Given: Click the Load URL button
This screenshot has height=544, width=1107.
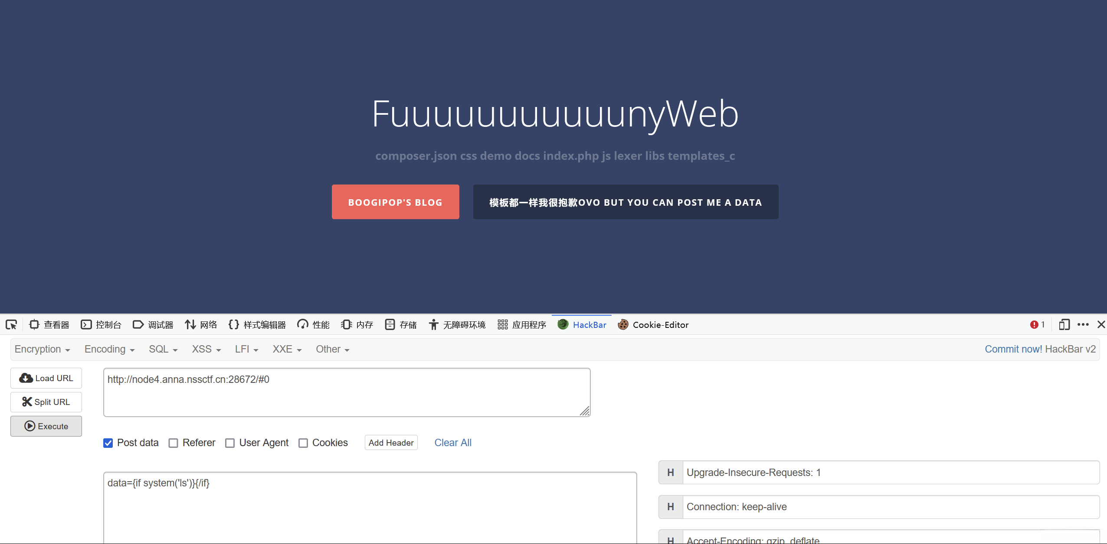Looking at the screenshot, I should click(x=46, y=378).
